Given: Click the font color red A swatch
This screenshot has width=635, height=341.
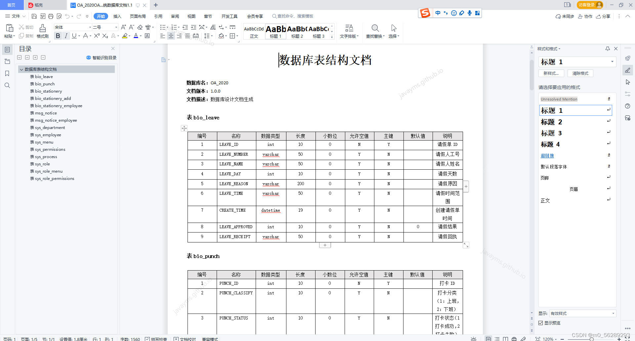Looking at the screenshot, I should click(x=136, y=36).
